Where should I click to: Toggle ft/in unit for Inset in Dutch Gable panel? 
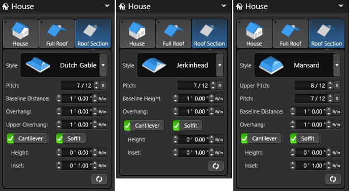point(102,166)
